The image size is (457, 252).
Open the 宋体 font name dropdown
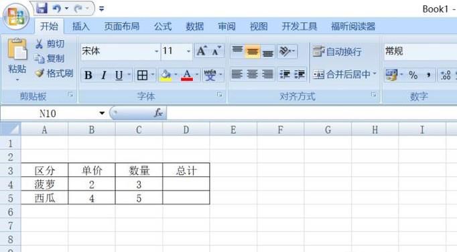pyautogui.click(x=157, y=51)
